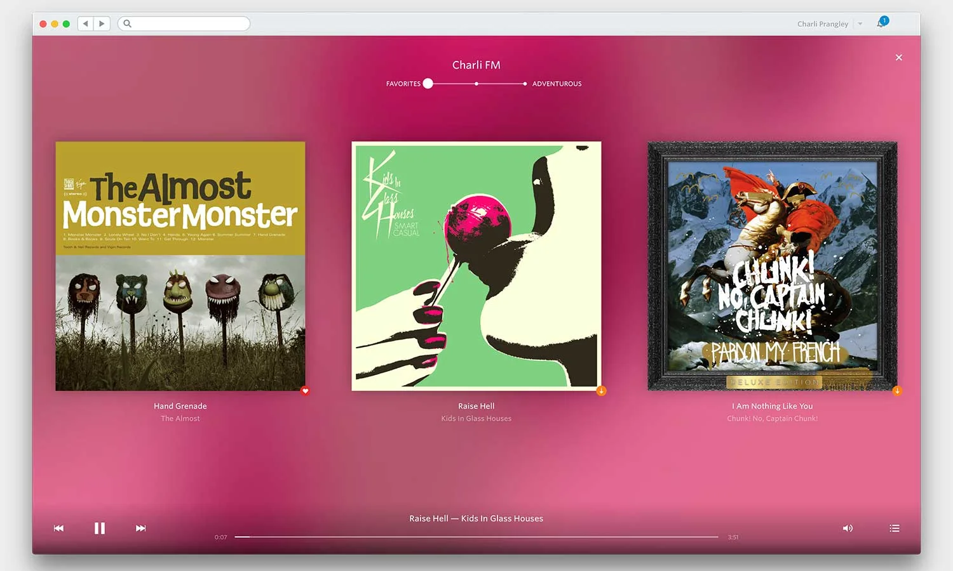Open the Charli Prangley account dropdown arrow

pos(860,24)
